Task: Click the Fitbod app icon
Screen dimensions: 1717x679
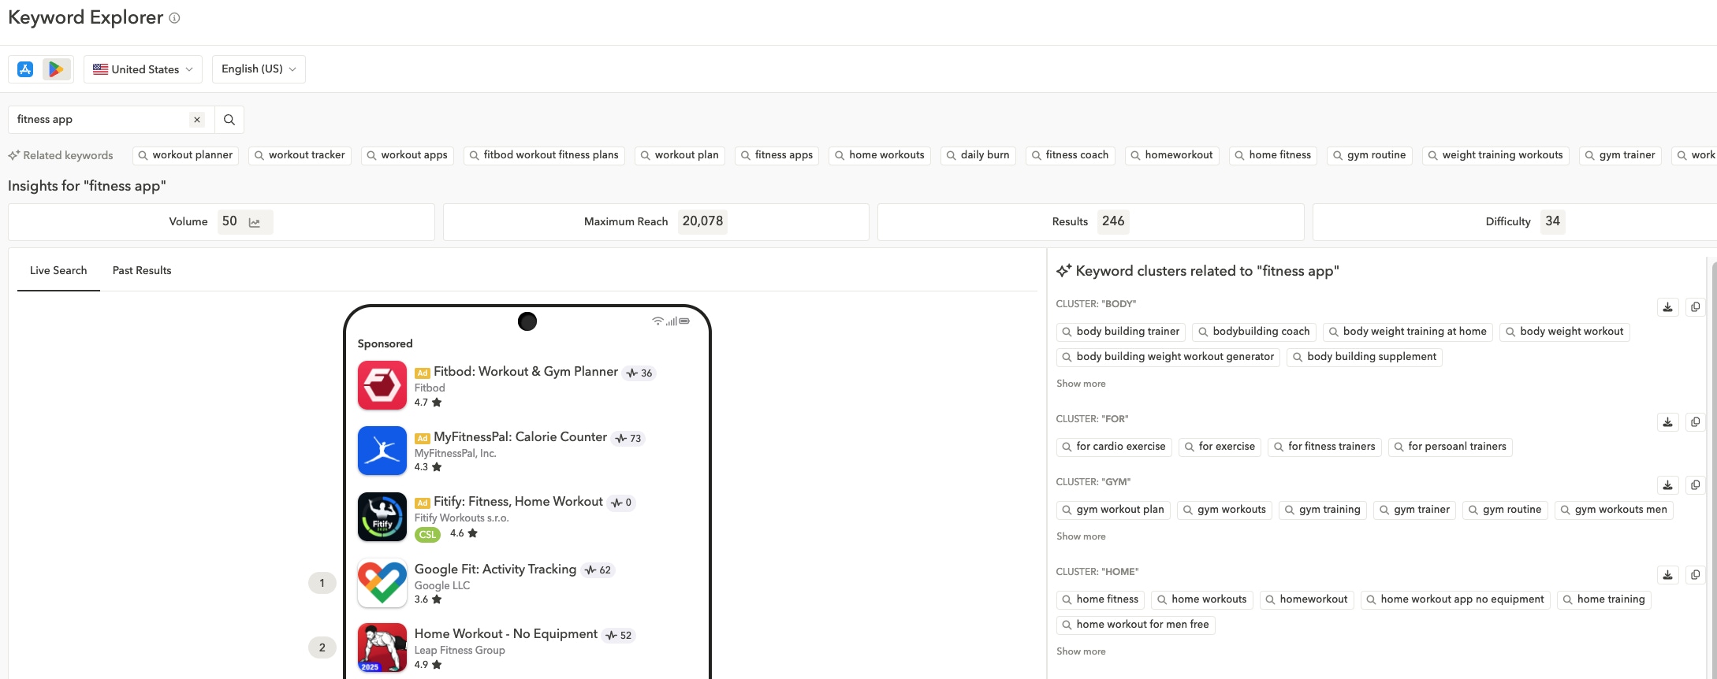Action: pyautogui.click(x=382, y=385)
